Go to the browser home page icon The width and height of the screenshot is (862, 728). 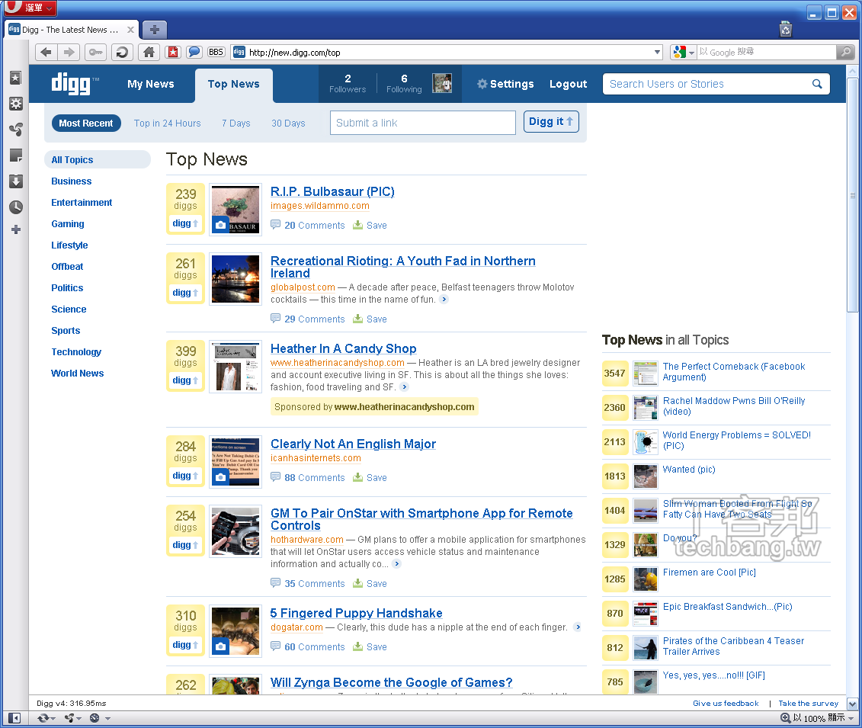tap(149, 52)
